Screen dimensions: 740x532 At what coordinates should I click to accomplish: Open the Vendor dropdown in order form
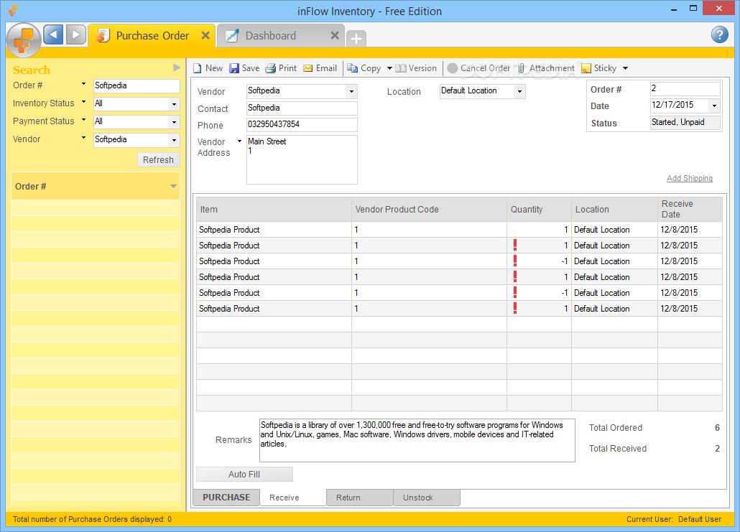click(351, 91)
